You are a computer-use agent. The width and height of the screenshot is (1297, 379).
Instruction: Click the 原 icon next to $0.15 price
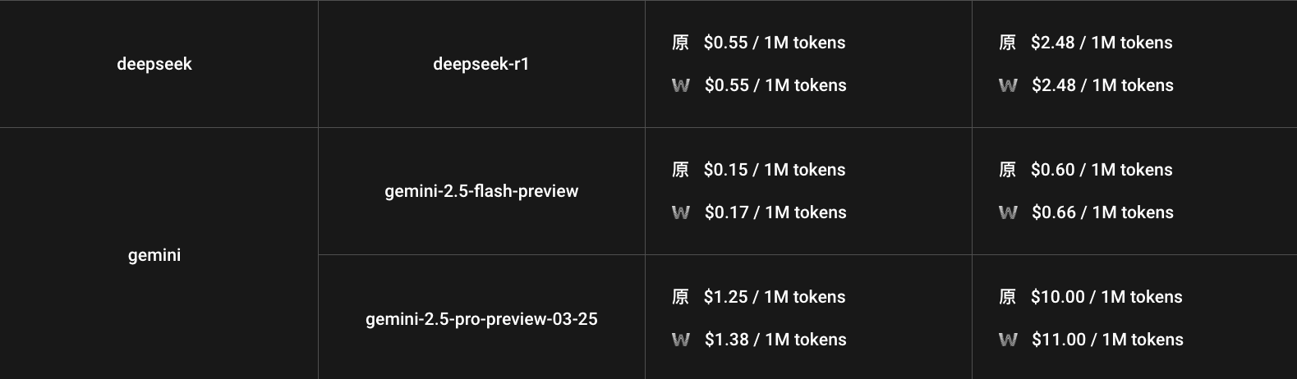tap(680, 170)
